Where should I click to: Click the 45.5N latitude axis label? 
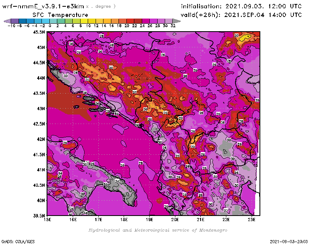[x=39, y=32]
